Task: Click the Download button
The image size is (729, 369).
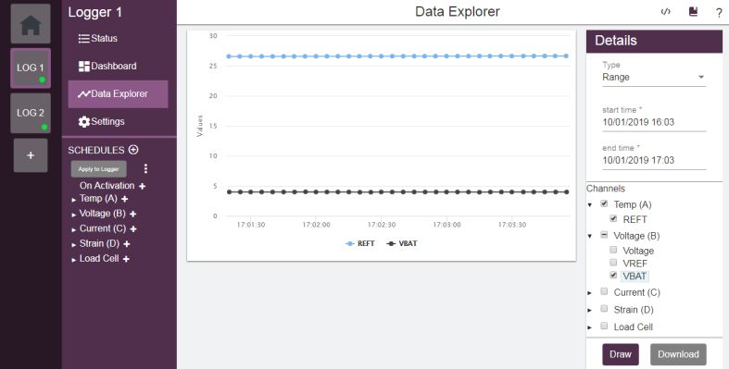Action: 678,354
